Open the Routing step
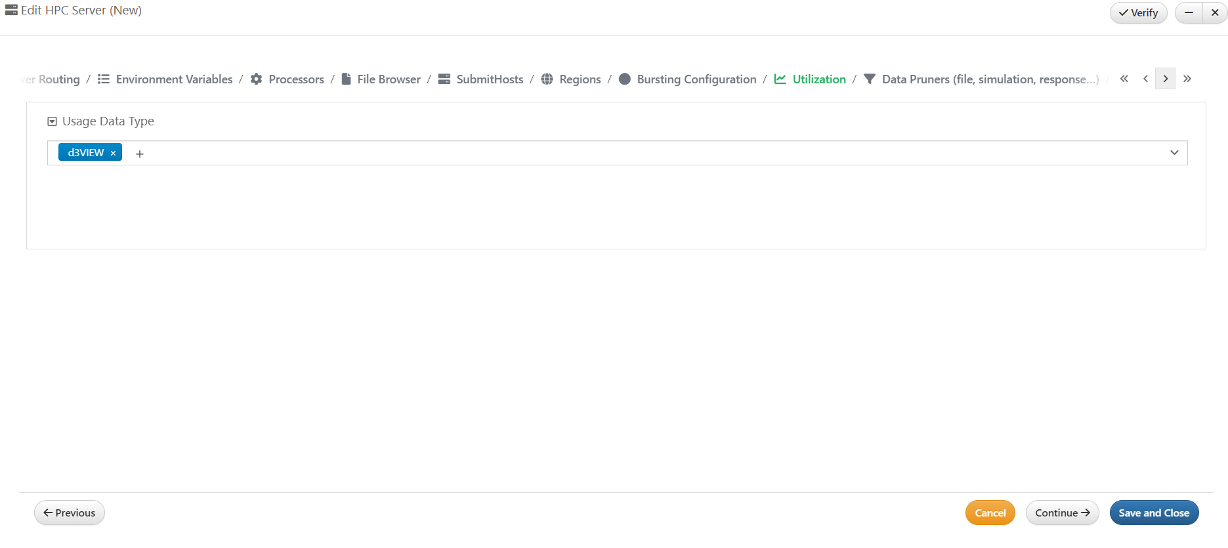The height and width of the screenshot is (548, 1228). pos(58,79)
